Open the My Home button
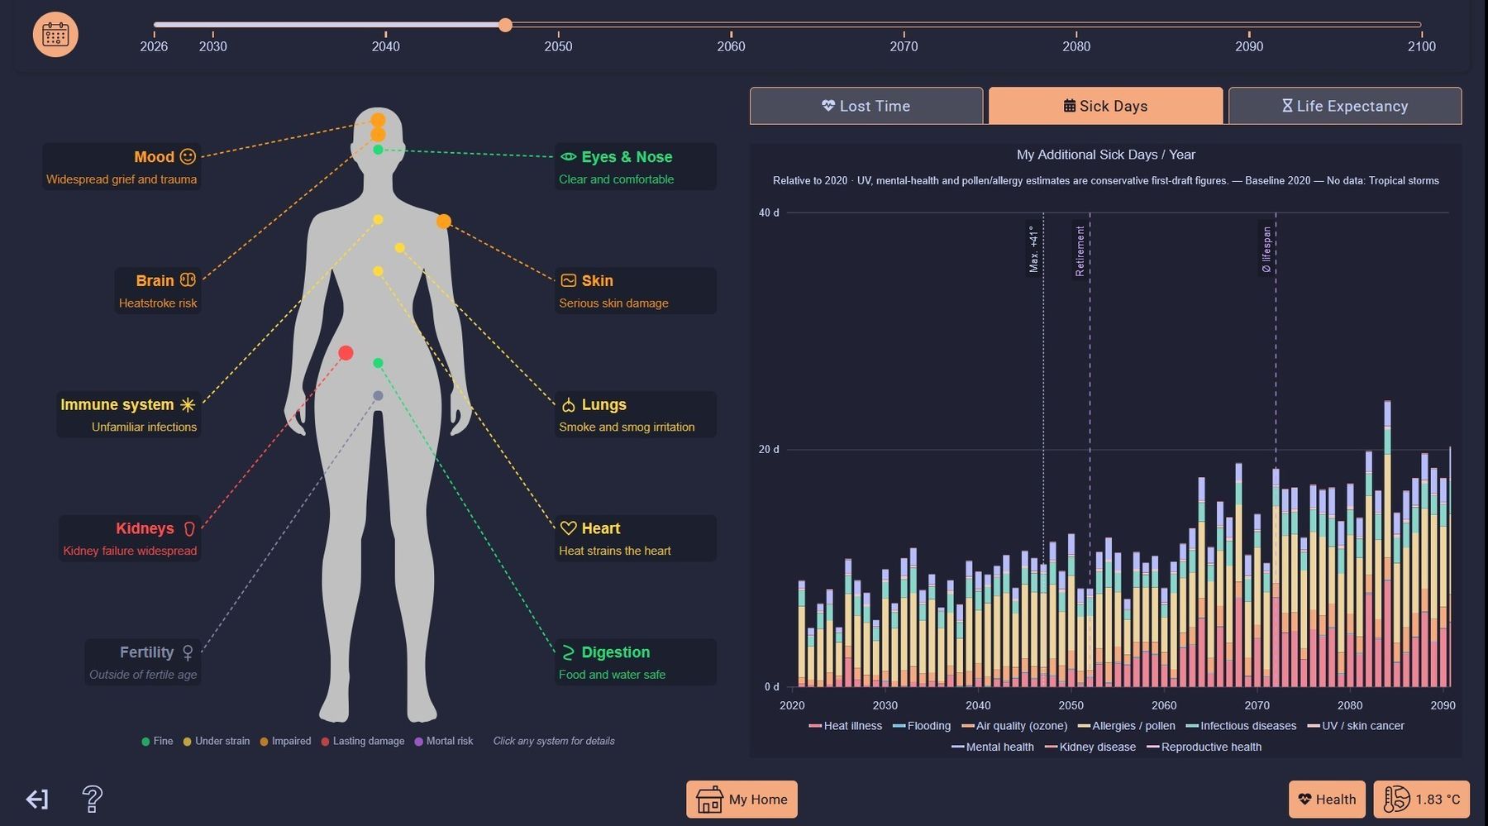Viewport: 1488px width, 826px height. (x=742, y=800)
